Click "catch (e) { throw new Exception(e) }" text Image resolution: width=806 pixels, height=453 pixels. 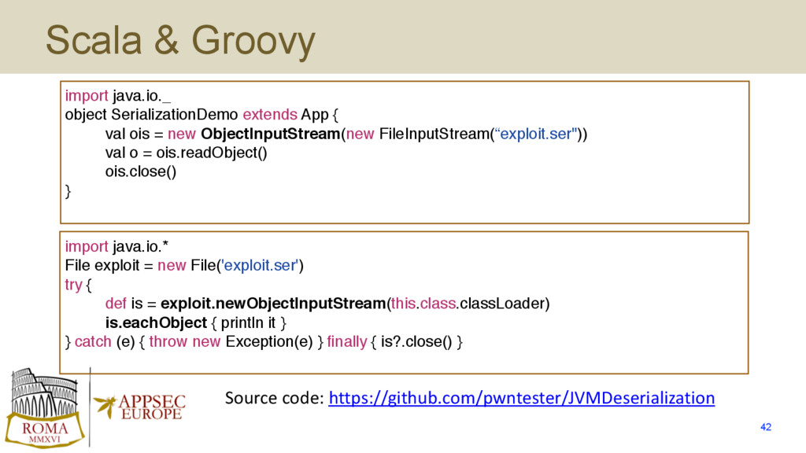coord(199,341)
